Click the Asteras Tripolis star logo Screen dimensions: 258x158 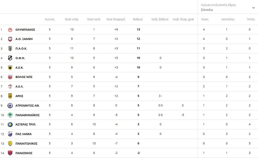coord(10,125)
